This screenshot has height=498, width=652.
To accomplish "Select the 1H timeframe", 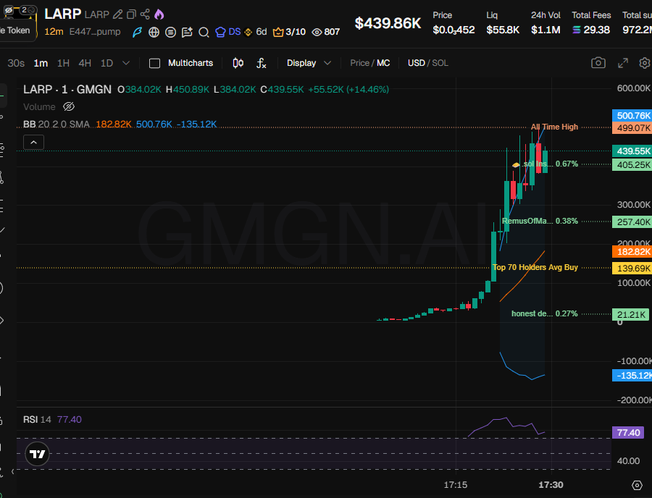I will pyautogui.click(x=63, y=63).
